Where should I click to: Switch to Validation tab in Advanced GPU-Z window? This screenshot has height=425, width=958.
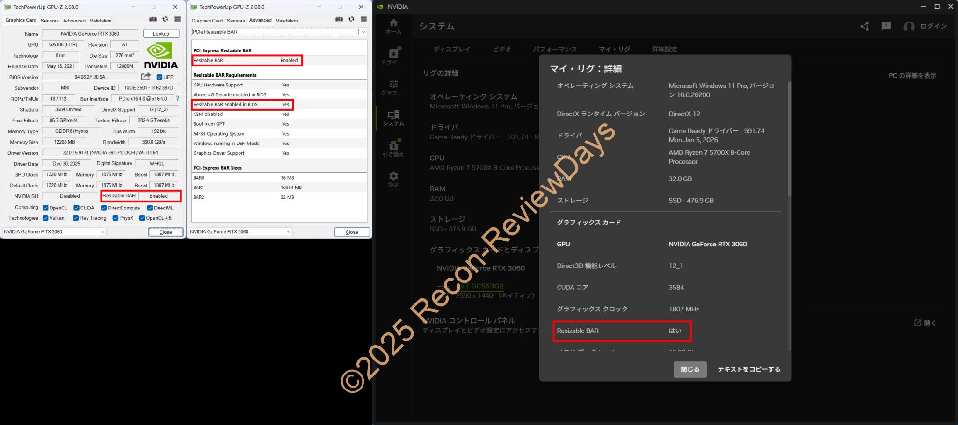click(x=287, y=21)
